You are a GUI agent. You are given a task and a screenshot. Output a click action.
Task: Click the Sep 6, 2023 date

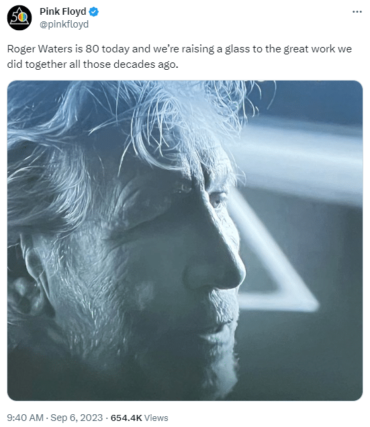tap(77, 418)
